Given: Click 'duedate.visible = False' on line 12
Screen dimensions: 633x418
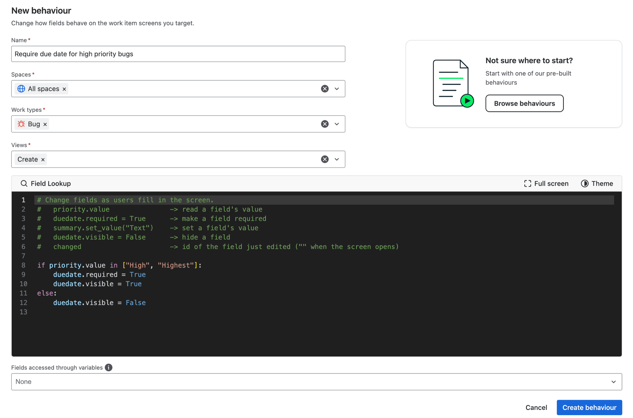Looking at the screenshot, I should [x=99, y=303].
